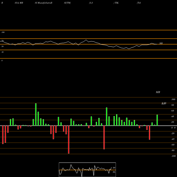The height and width of the screenshot is (177, 177).
Task: Click the 'SI(TM)' header text
Action: click(67, 3)
